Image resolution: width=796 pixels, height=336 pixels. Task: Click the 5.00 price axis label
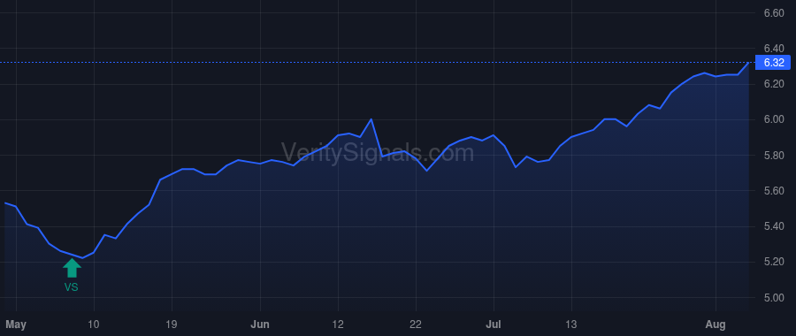click(x=774, y=297)
